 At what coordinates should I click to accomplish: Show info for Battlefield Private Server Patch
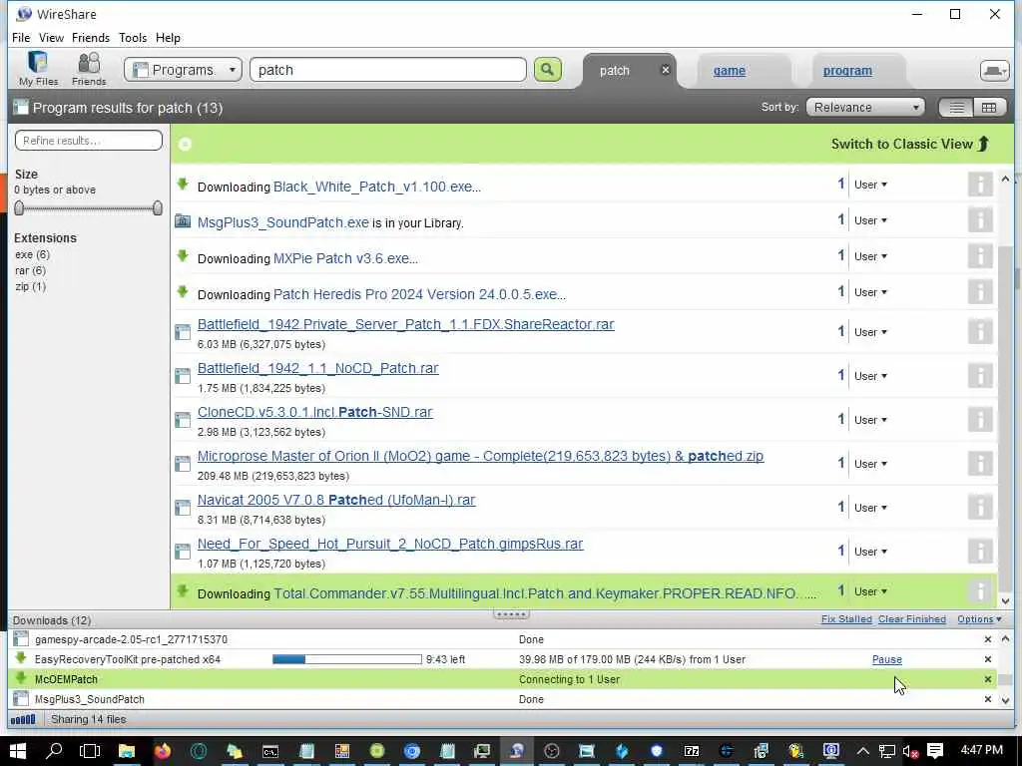[x=980, y=331]
